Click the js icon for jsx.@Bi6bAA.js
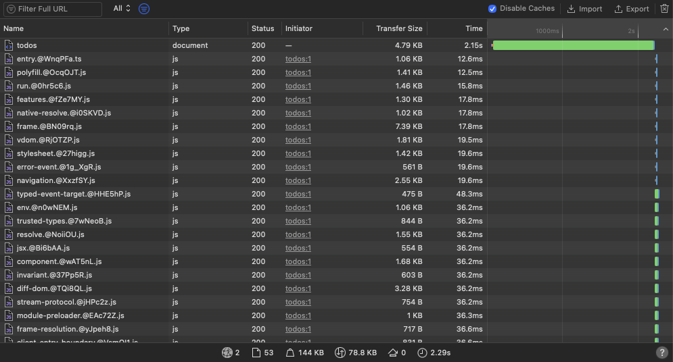673x362 pixels. (9, 248)
